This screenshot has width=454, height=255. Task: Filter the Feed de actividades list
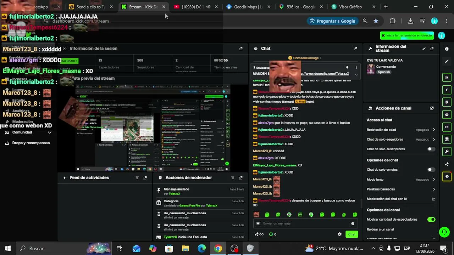(137, 178)
